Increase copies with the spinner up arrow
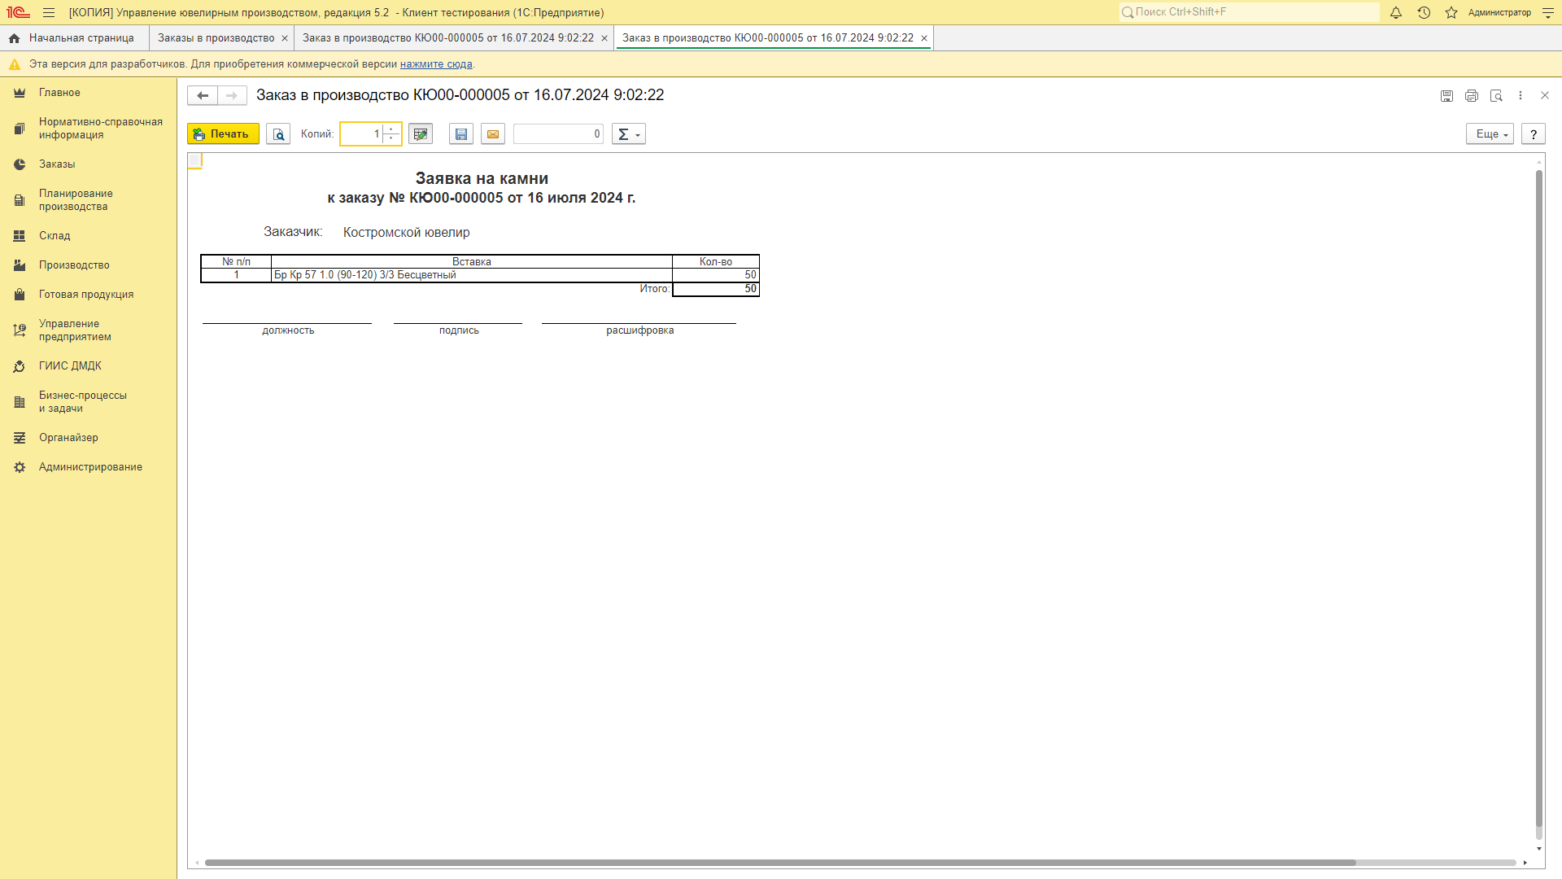 391,129
